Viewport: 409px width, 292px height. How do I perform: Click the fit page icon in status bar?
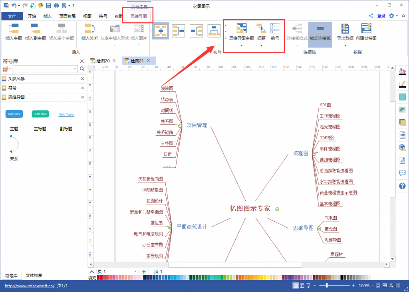pyautogui.click(x=378, y=286)
